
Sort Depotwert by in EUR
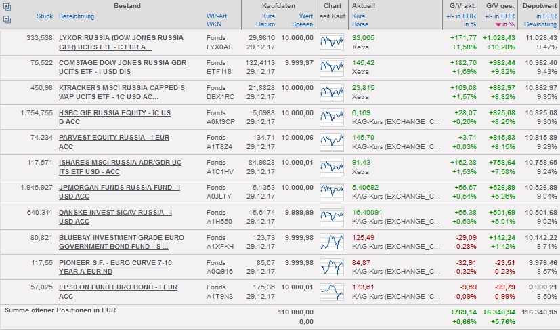546,16
